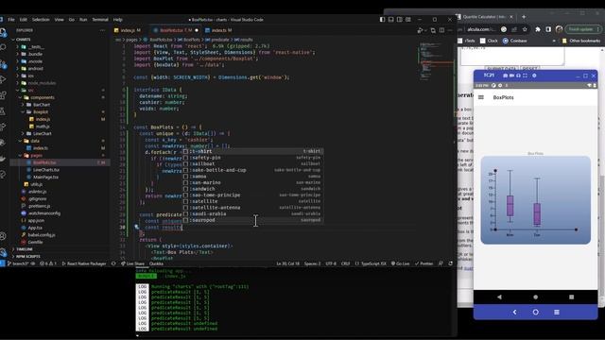Click the branch name in status bar
Screen dimensions: 605x340
pos(19,263)
